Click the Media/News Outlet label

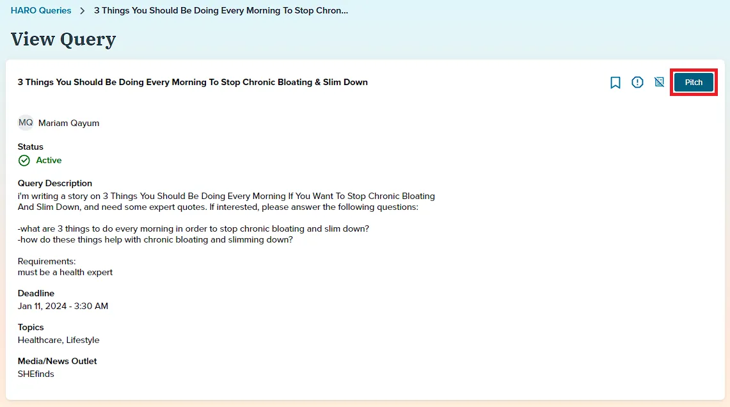click(x=58, y=361)
